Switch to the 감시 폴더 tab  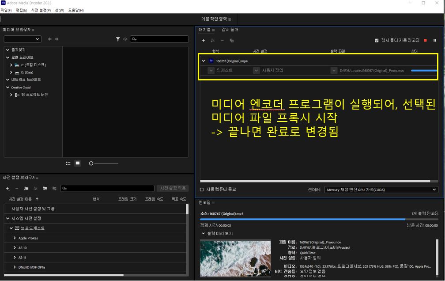click(230, 30)
